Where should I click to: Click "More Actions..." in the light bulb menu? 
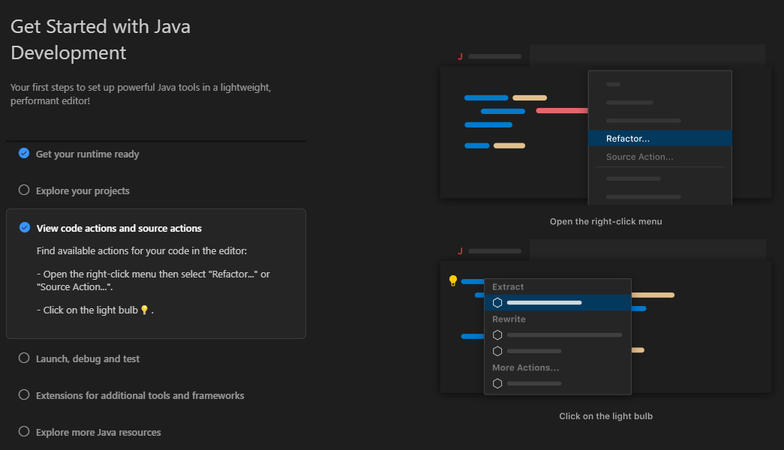click(x=527, y=367)
